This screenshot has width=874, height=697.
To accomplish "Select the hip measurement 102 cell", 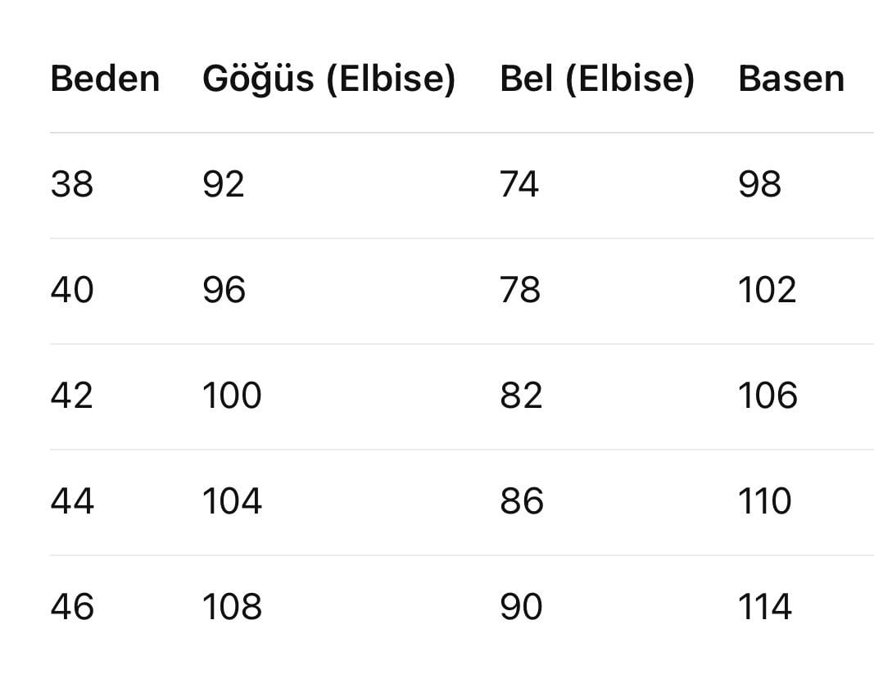I will (x=767, y=290).
